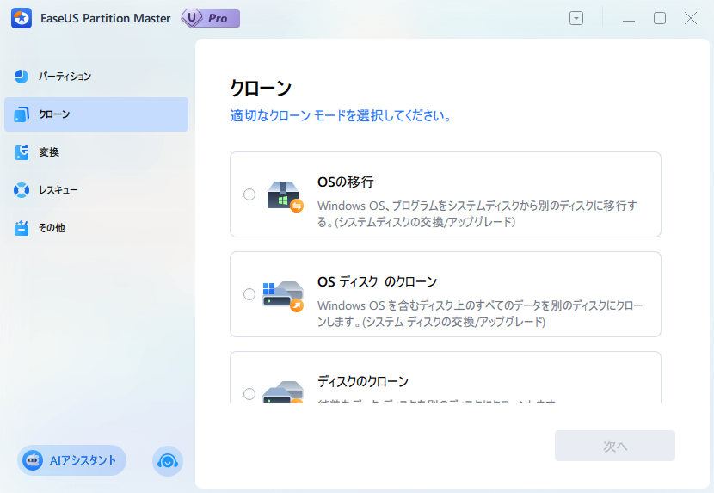Screen dimensions: 714x493
Task: Click the 適切なクローン モードを選択してください text
Action: click(x=341, y=116)
